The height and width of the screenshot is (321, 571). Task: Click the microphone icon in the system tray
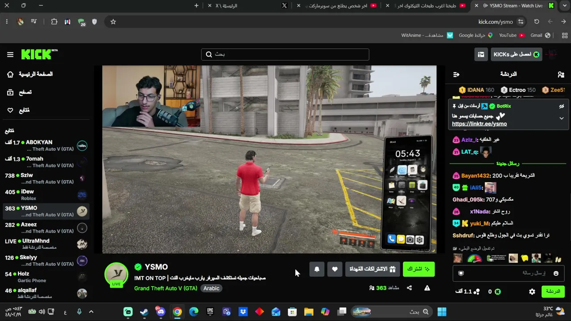(x=79, y=312)
